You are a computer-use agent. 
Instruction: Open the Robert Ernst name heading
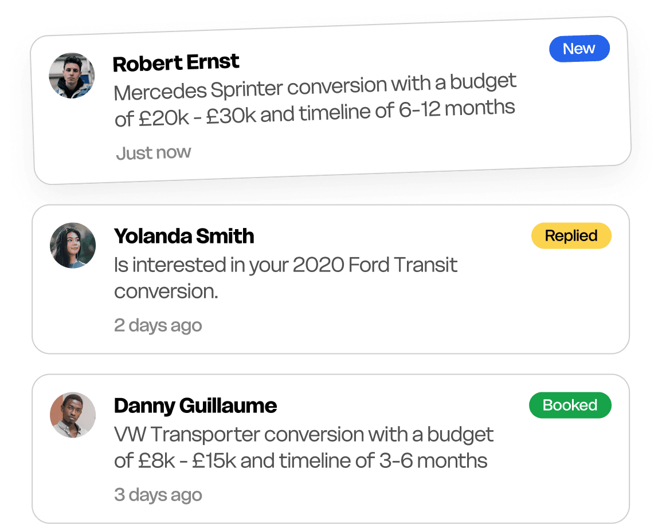click(x=176, y=62)
